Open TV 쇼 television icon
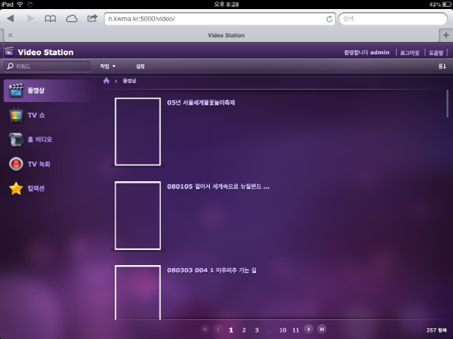453x339 pixels. pos(16,115)
